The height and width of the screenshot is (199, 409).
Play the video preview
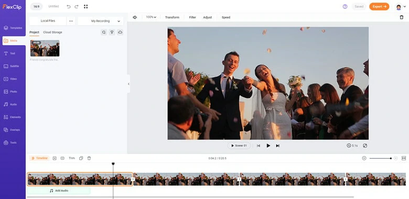(x=268, y=146)
